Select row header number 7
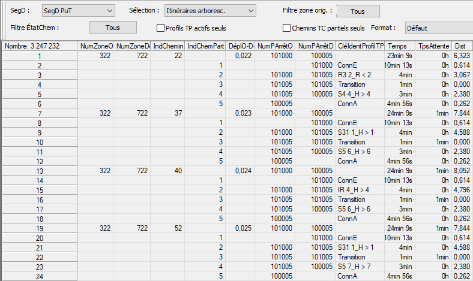473x281 pixels. coord(40,113)
